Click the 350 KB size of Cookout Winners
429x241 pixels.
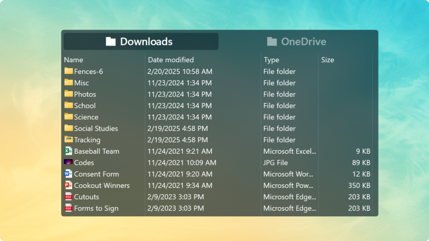click(x=359, y=185)
